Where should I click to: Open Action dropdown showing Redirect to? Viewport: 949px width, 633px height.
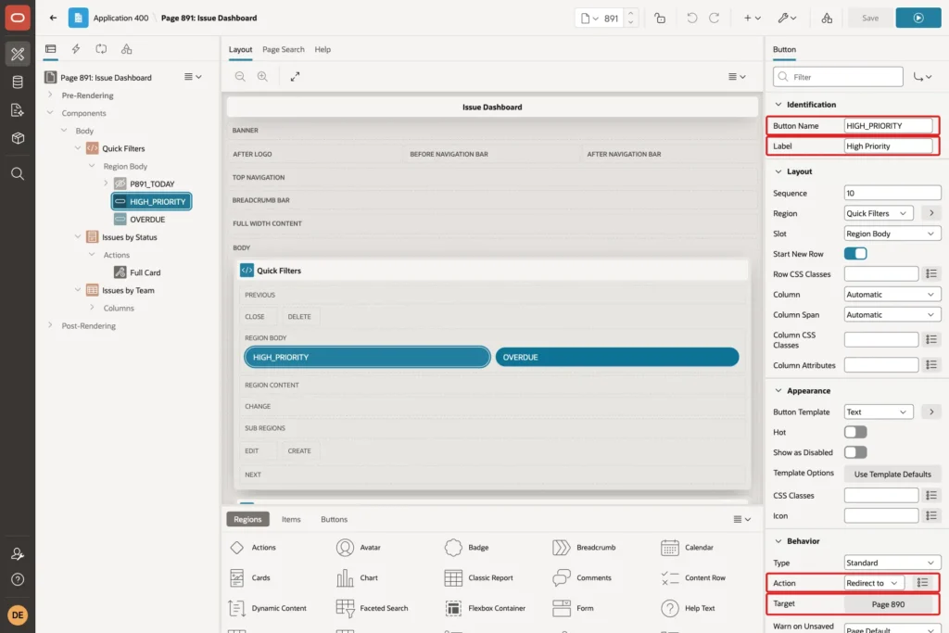click(874, 583)
